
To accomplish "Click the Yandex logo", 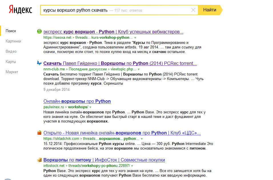I will click(x=20, y=10).
